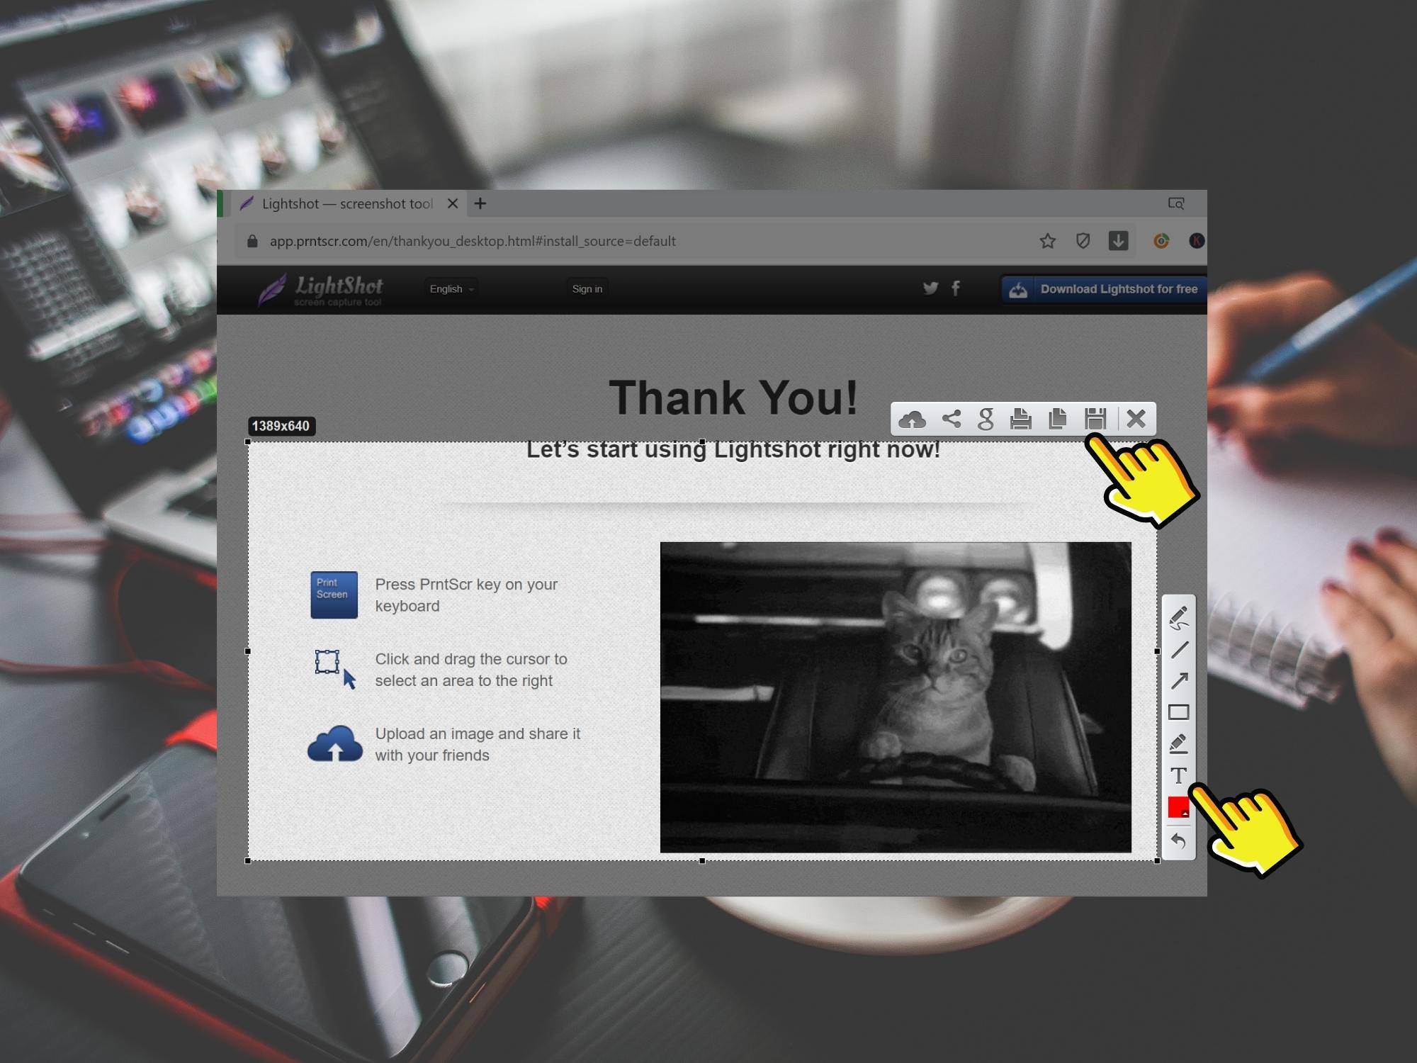Share screenshot on social networks

point(952,419)
